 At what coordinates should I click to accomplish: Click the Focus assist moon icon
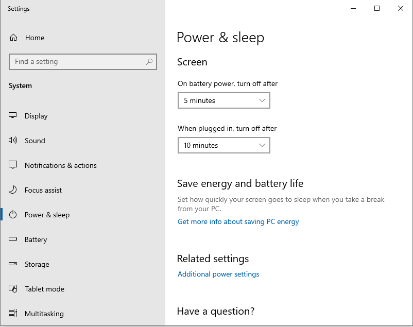[x=13, y=190]
